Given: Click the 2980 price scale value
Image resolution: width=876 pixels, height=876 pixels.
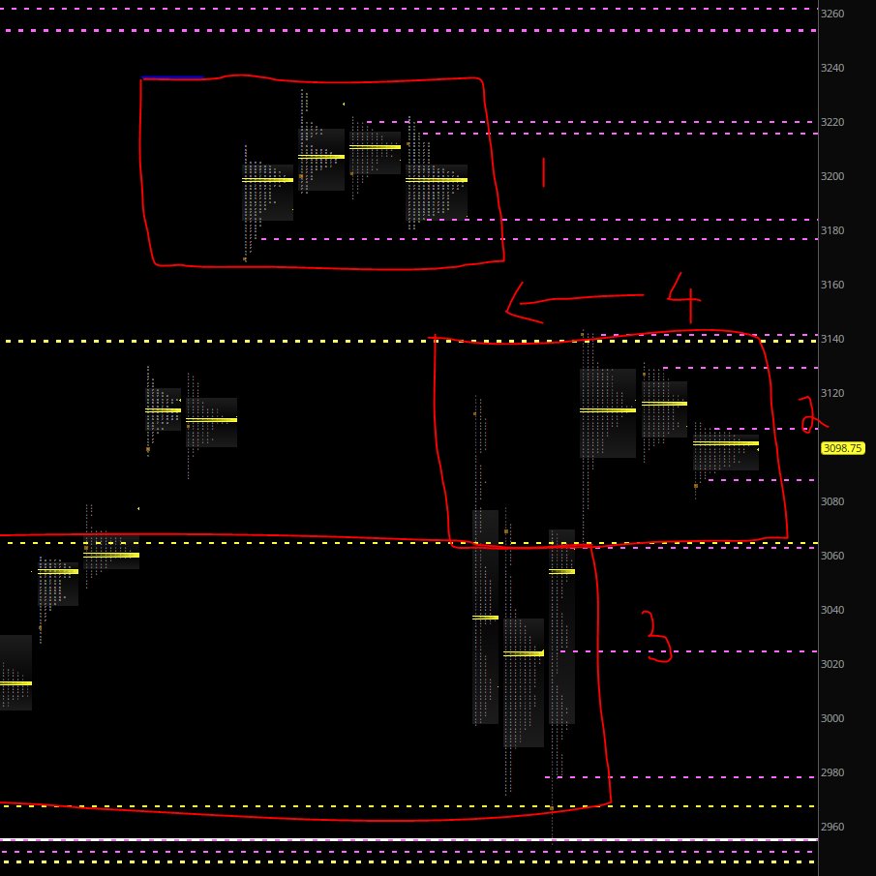Looking at the screenshot, I should [x=831, y=772].
